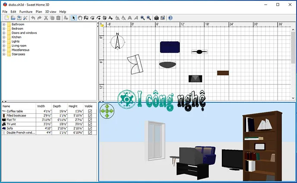Open Preferences from the toolbar tools icon
Image resolution: width=297 pixels, height=183 pixels.
(25, 18)
